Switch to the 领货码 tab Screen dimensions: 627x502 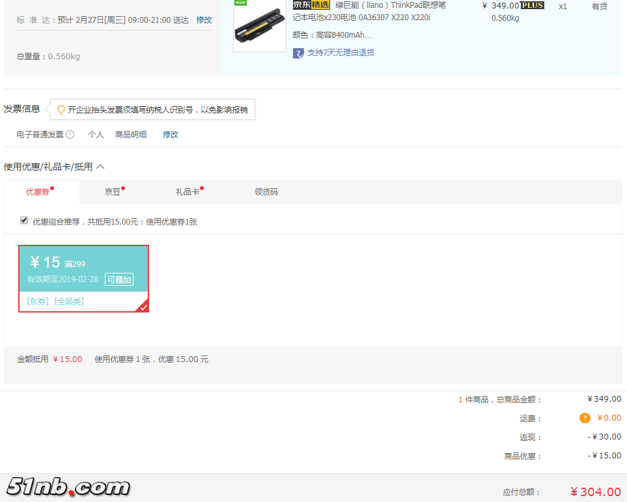tap(266, 192)
